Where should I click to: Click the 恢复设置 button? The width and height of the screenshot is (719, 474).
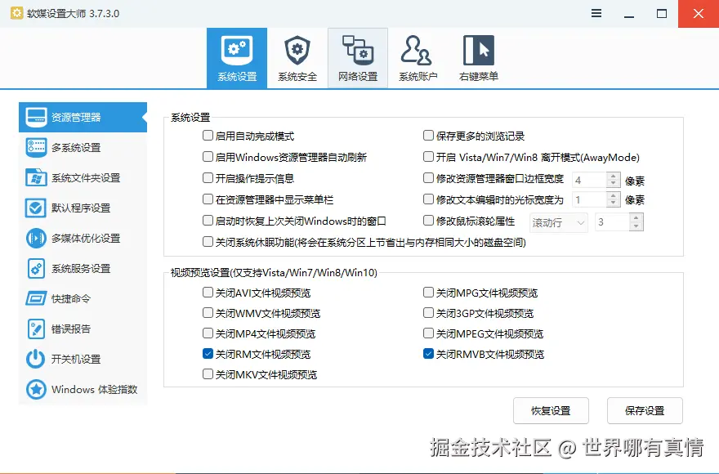click(551, 411)
